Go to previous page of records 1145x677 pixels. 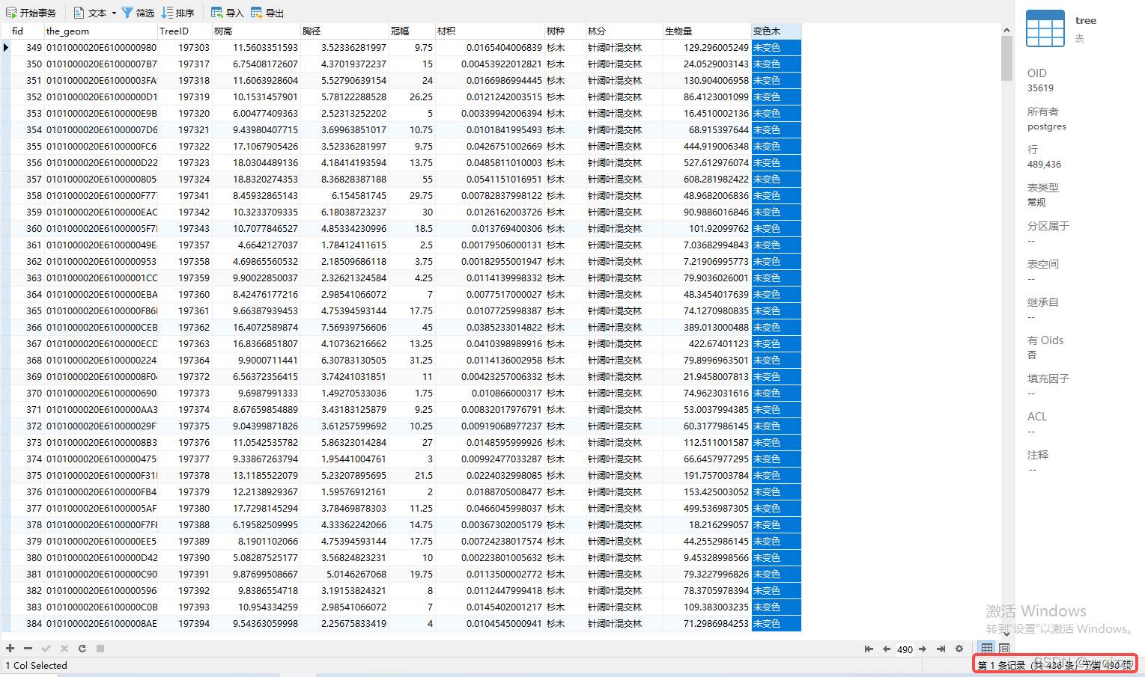pyautogui.click(x=887, y=649)
